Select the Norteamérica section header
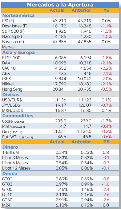Image resolution: width=121 pixels, height=209 pixels. tap(18, 15)
